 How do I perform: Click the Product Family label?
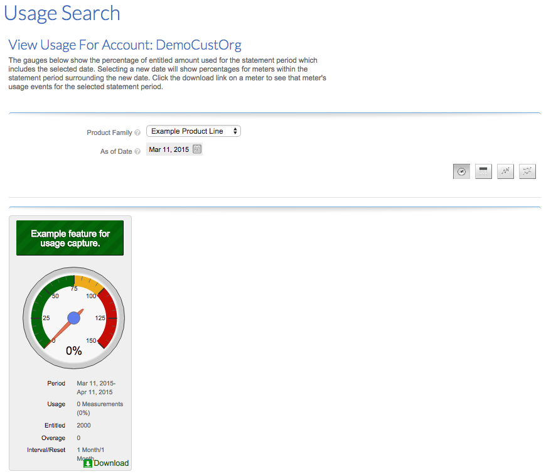tap(109, 133)
